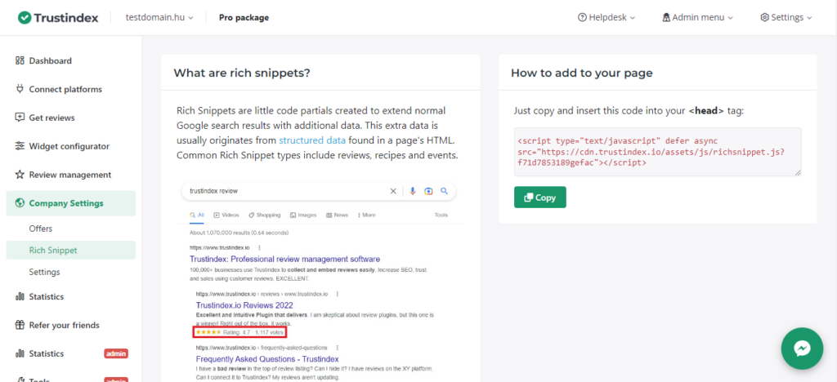Select Company Settings in sidebar
837x382 pixels.
click(66, 203)
